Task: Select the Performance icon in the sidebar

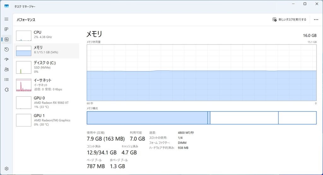Action: (6, 39)
